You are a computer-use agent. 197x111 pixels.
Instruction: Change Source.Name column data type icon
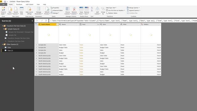pyautogui.click(x=40, y=24)
